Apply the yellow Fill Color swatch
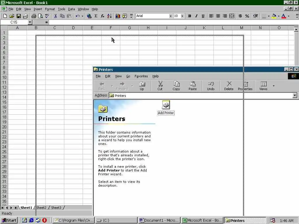 coord(274,16)
